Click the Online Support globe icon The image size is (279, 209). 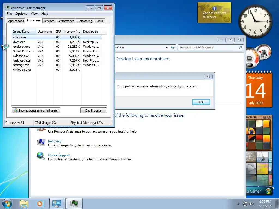pyautogui.click(x=41, y=156)
